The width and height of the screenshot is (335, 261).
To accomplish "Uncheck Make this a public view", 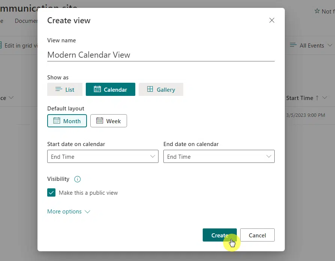I will click(x=51, y=192).
